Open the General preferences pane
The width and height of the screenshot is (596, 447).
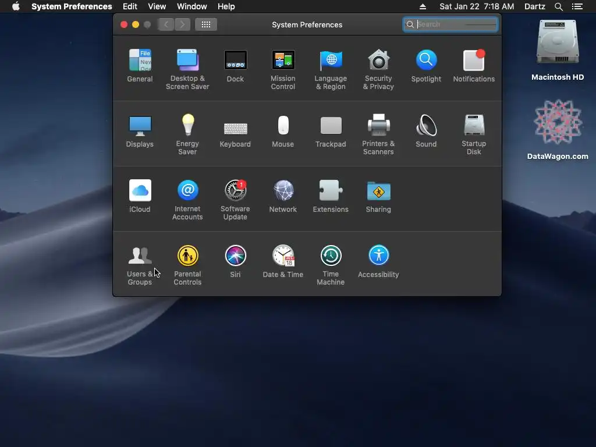click(140, 66)
